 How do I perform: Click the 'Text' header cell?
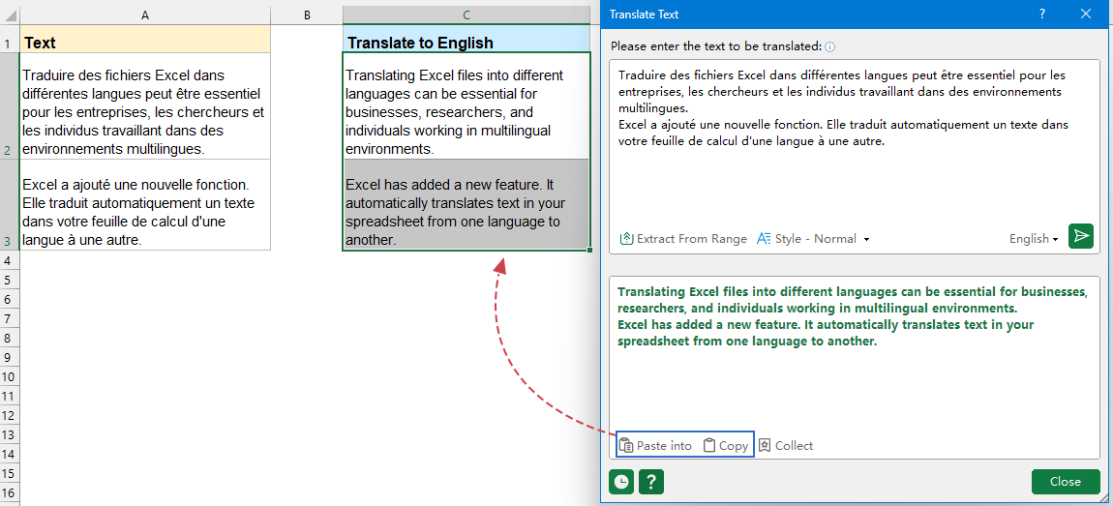145,39
